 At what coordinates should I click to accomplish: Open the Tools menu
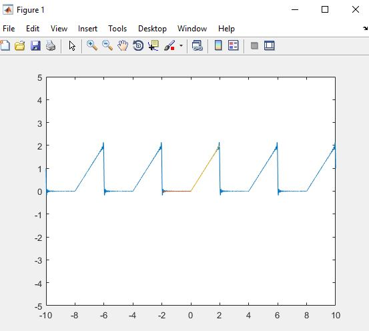tap(117, 29)
